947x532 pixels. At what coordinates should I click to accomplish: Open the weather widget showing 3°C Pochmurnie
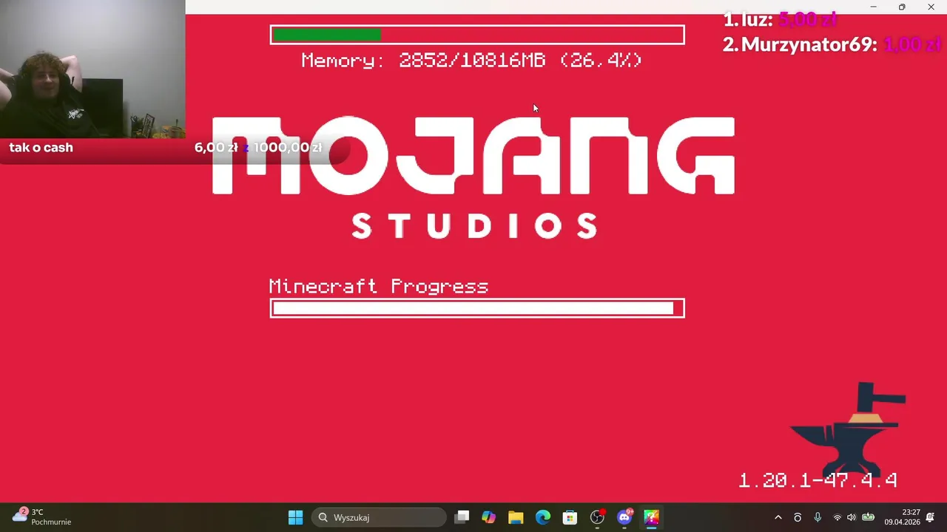click(42, 516)
